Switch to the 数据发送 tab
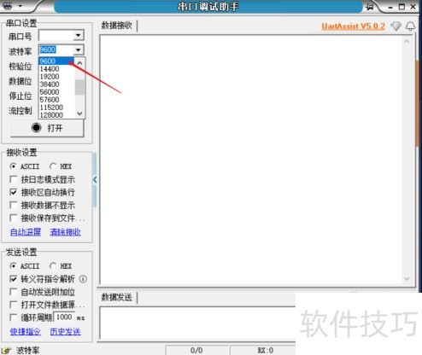The image size is (422, 355). pyautogui.click(x=117, y=297)
